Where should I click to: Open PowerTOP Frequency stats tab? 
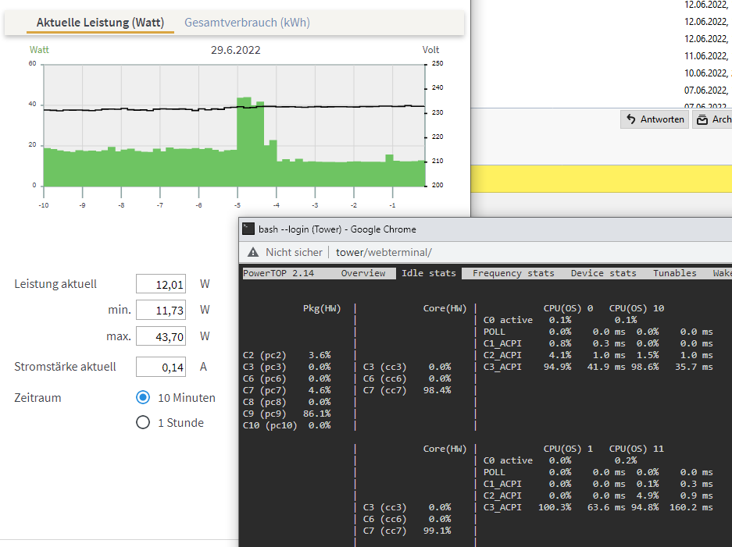pos(513,273)
